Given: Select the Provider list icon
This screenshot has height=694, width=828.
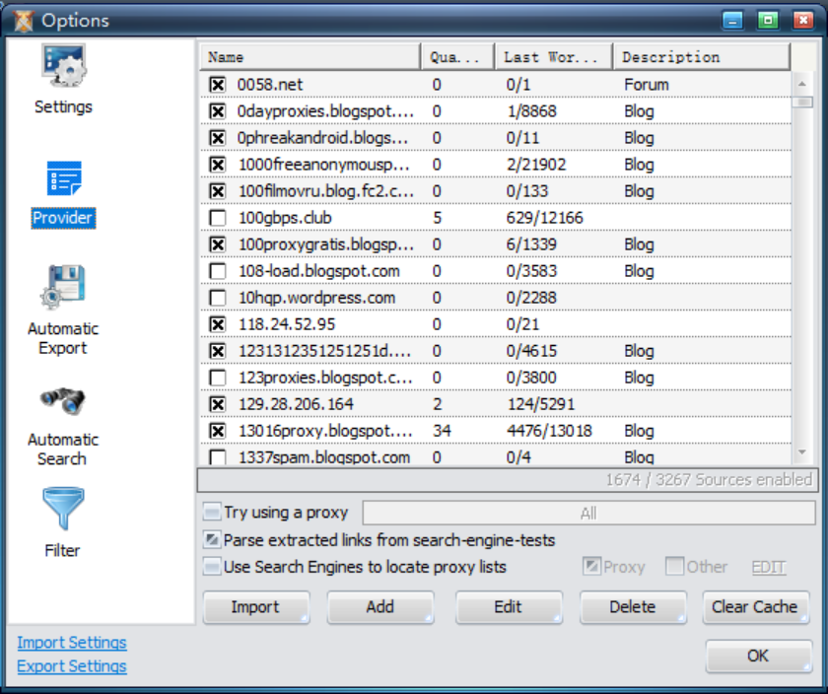Looking at the screenshot, I should click(63, 178).
